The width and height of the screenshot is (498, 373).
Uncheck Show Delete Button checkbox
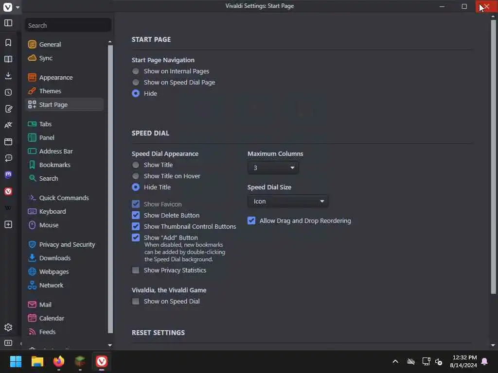tap(136, 215)
